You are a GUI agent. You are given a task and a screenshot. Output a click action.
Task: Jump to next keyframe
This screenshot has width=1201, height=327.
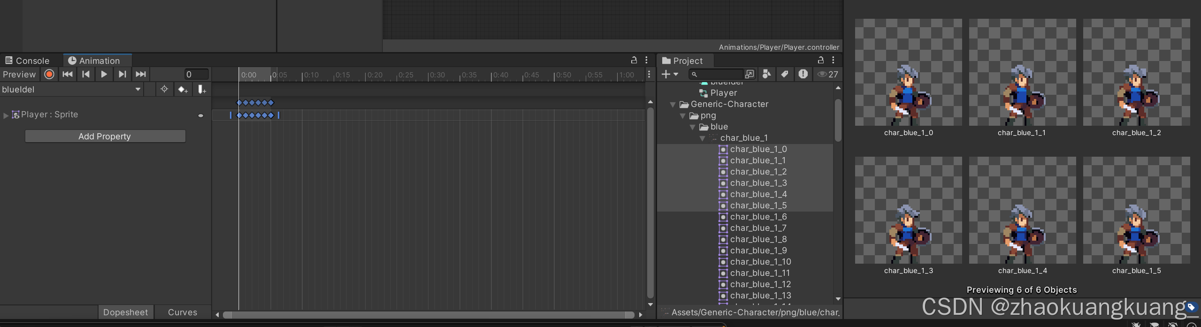122,74
